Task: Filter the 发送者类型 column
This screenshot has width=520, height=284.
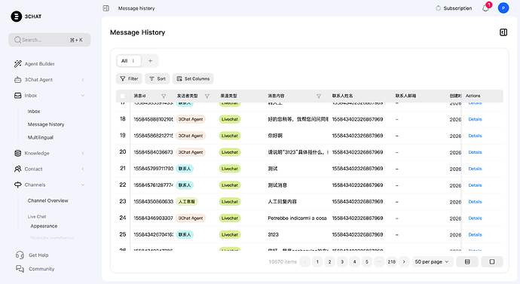Action: pos(207,96)
